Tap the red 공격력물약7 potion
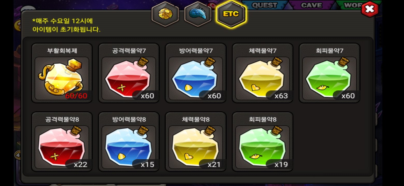The image size is (404, 186). pos(129,73)
